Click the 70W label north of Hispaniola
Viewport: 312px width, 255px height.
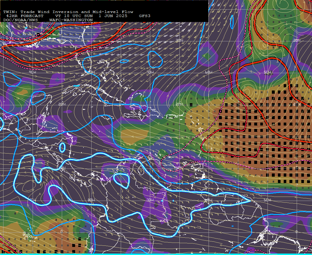pos(150,72)
